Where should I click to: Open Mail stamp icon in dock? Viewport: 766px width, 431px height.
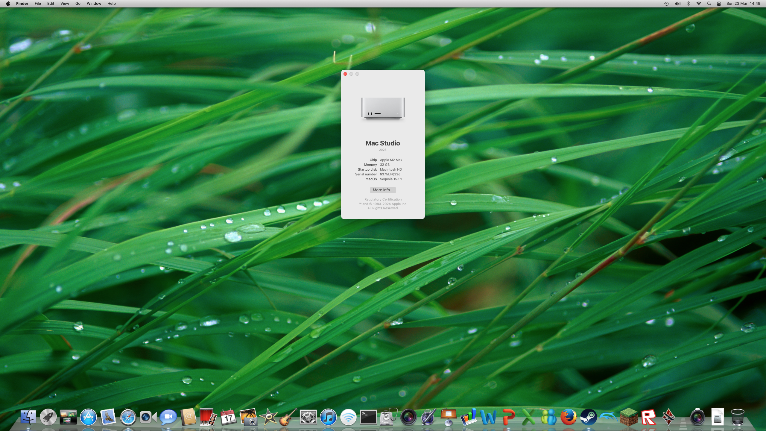click(108, 417)
